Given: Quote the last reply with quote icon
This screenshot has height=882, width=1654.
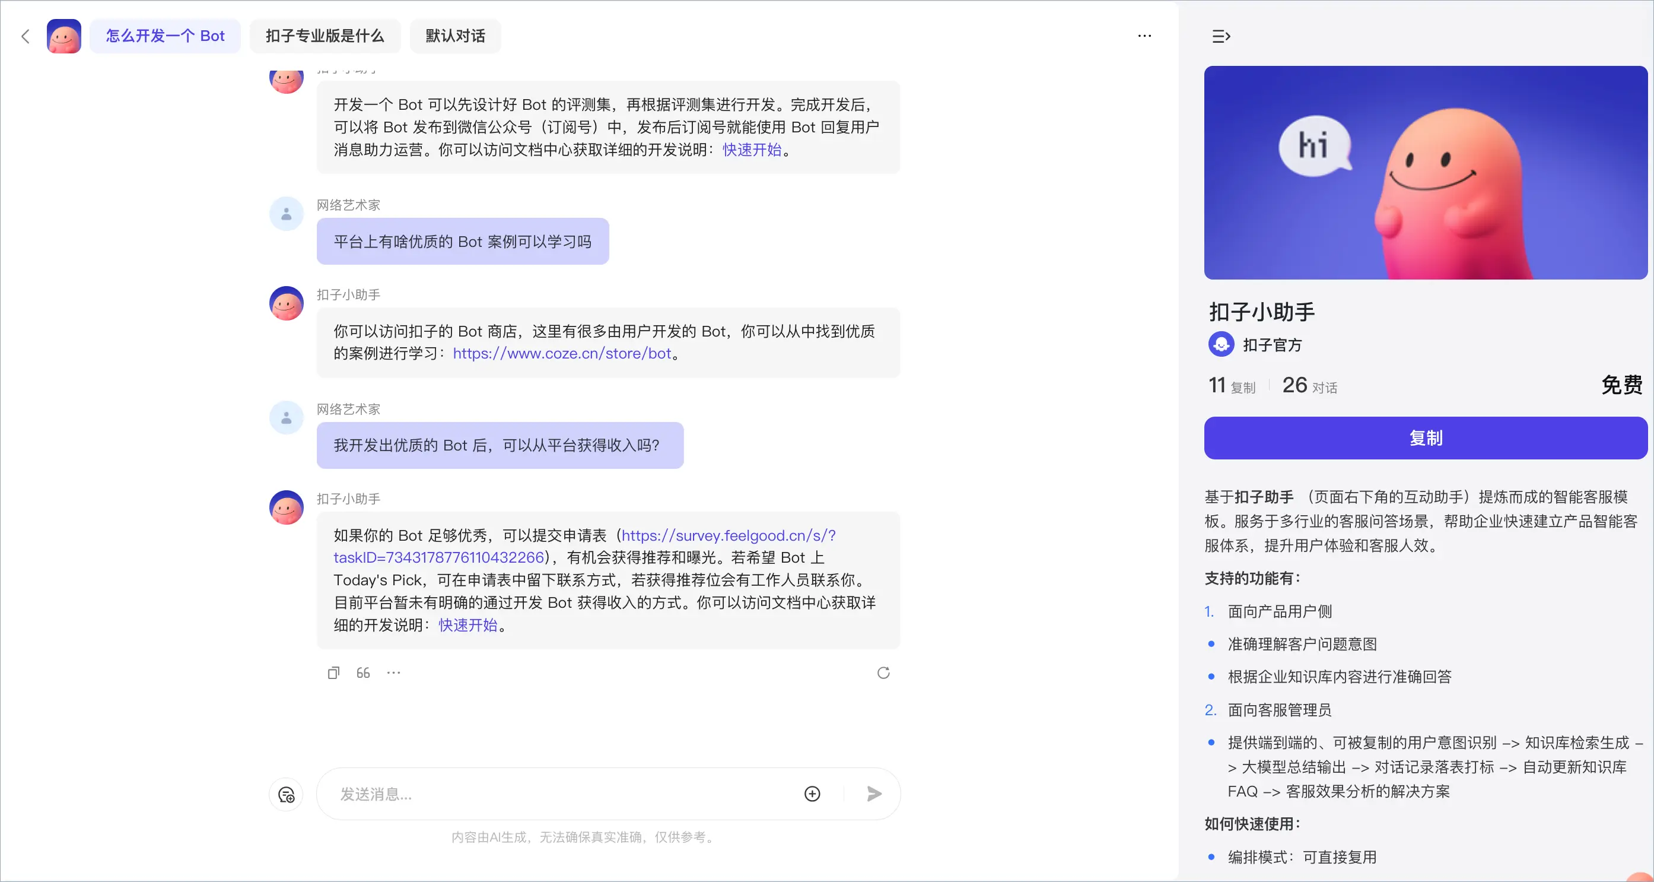Looking at the screenshot, I should click(x=362, y=672).
